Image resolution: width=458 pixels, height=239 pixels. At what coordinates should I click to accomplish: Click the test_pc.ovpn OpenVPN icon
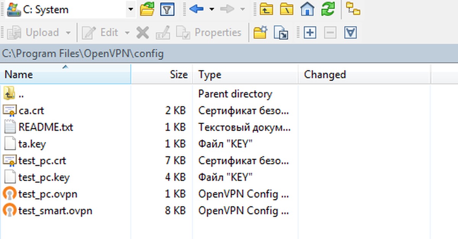[x=9, y=194]
